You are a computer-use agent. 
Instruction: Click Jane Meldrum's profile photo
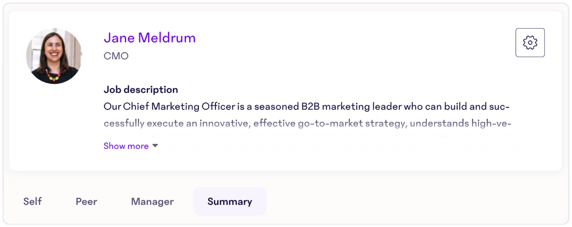point(54,56)
